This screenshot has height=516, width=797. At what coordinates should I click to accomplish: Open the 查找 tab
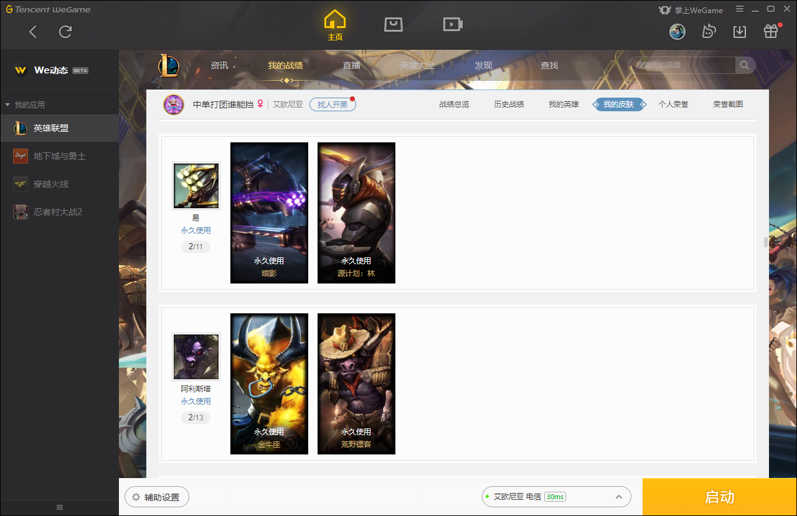pos(549,65)
